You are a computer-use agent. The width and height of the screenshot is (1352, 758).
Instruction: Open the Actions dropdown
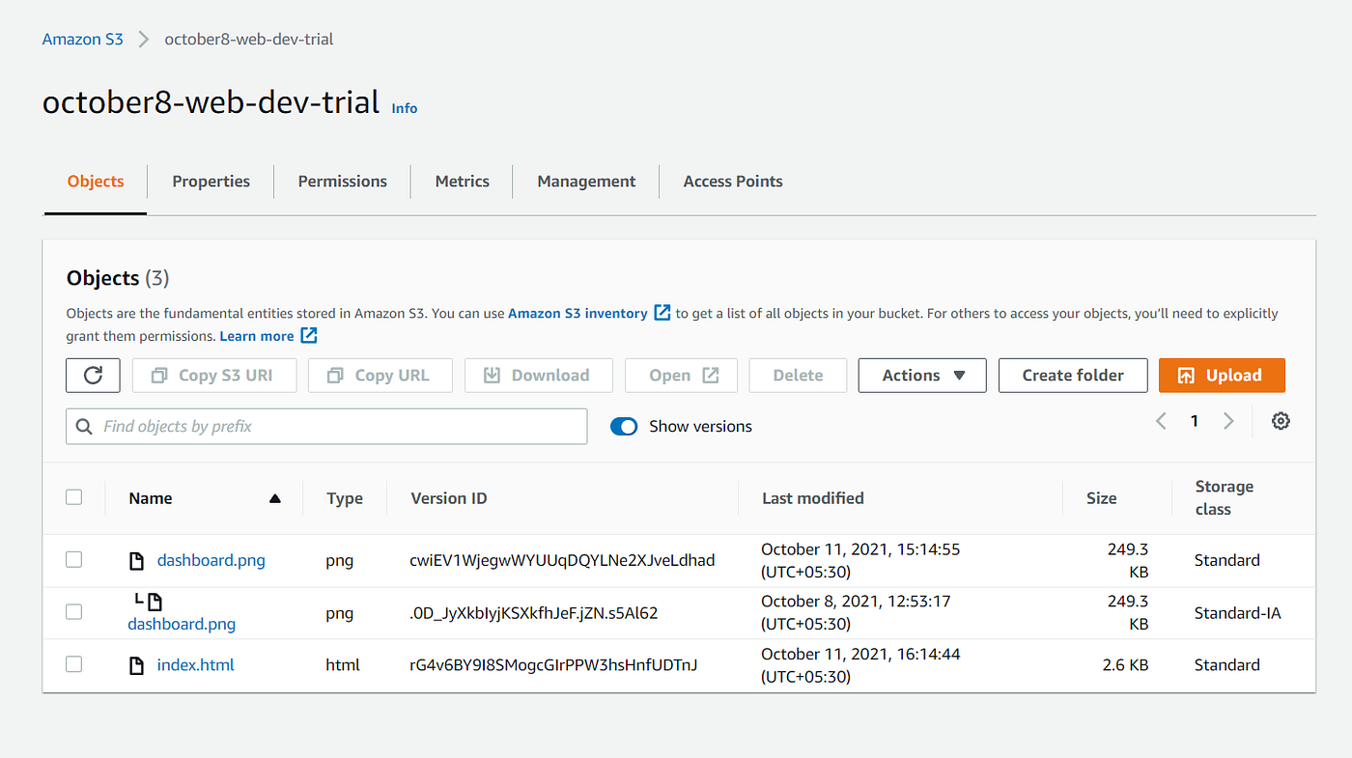coord(921,375)
